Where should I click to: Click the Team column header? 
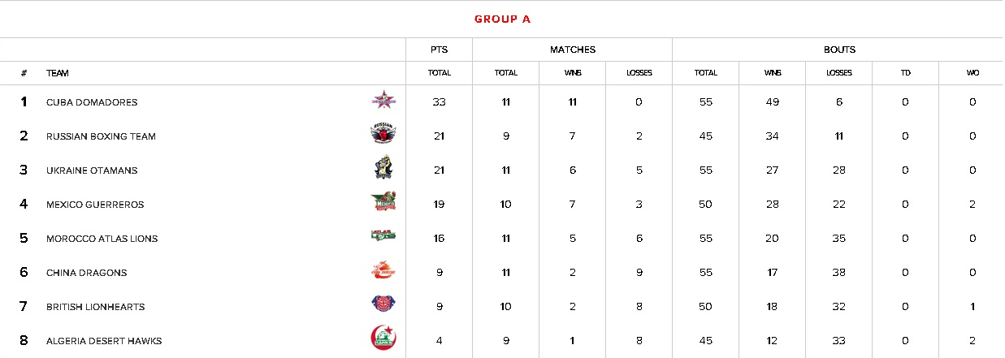point(58,73)
